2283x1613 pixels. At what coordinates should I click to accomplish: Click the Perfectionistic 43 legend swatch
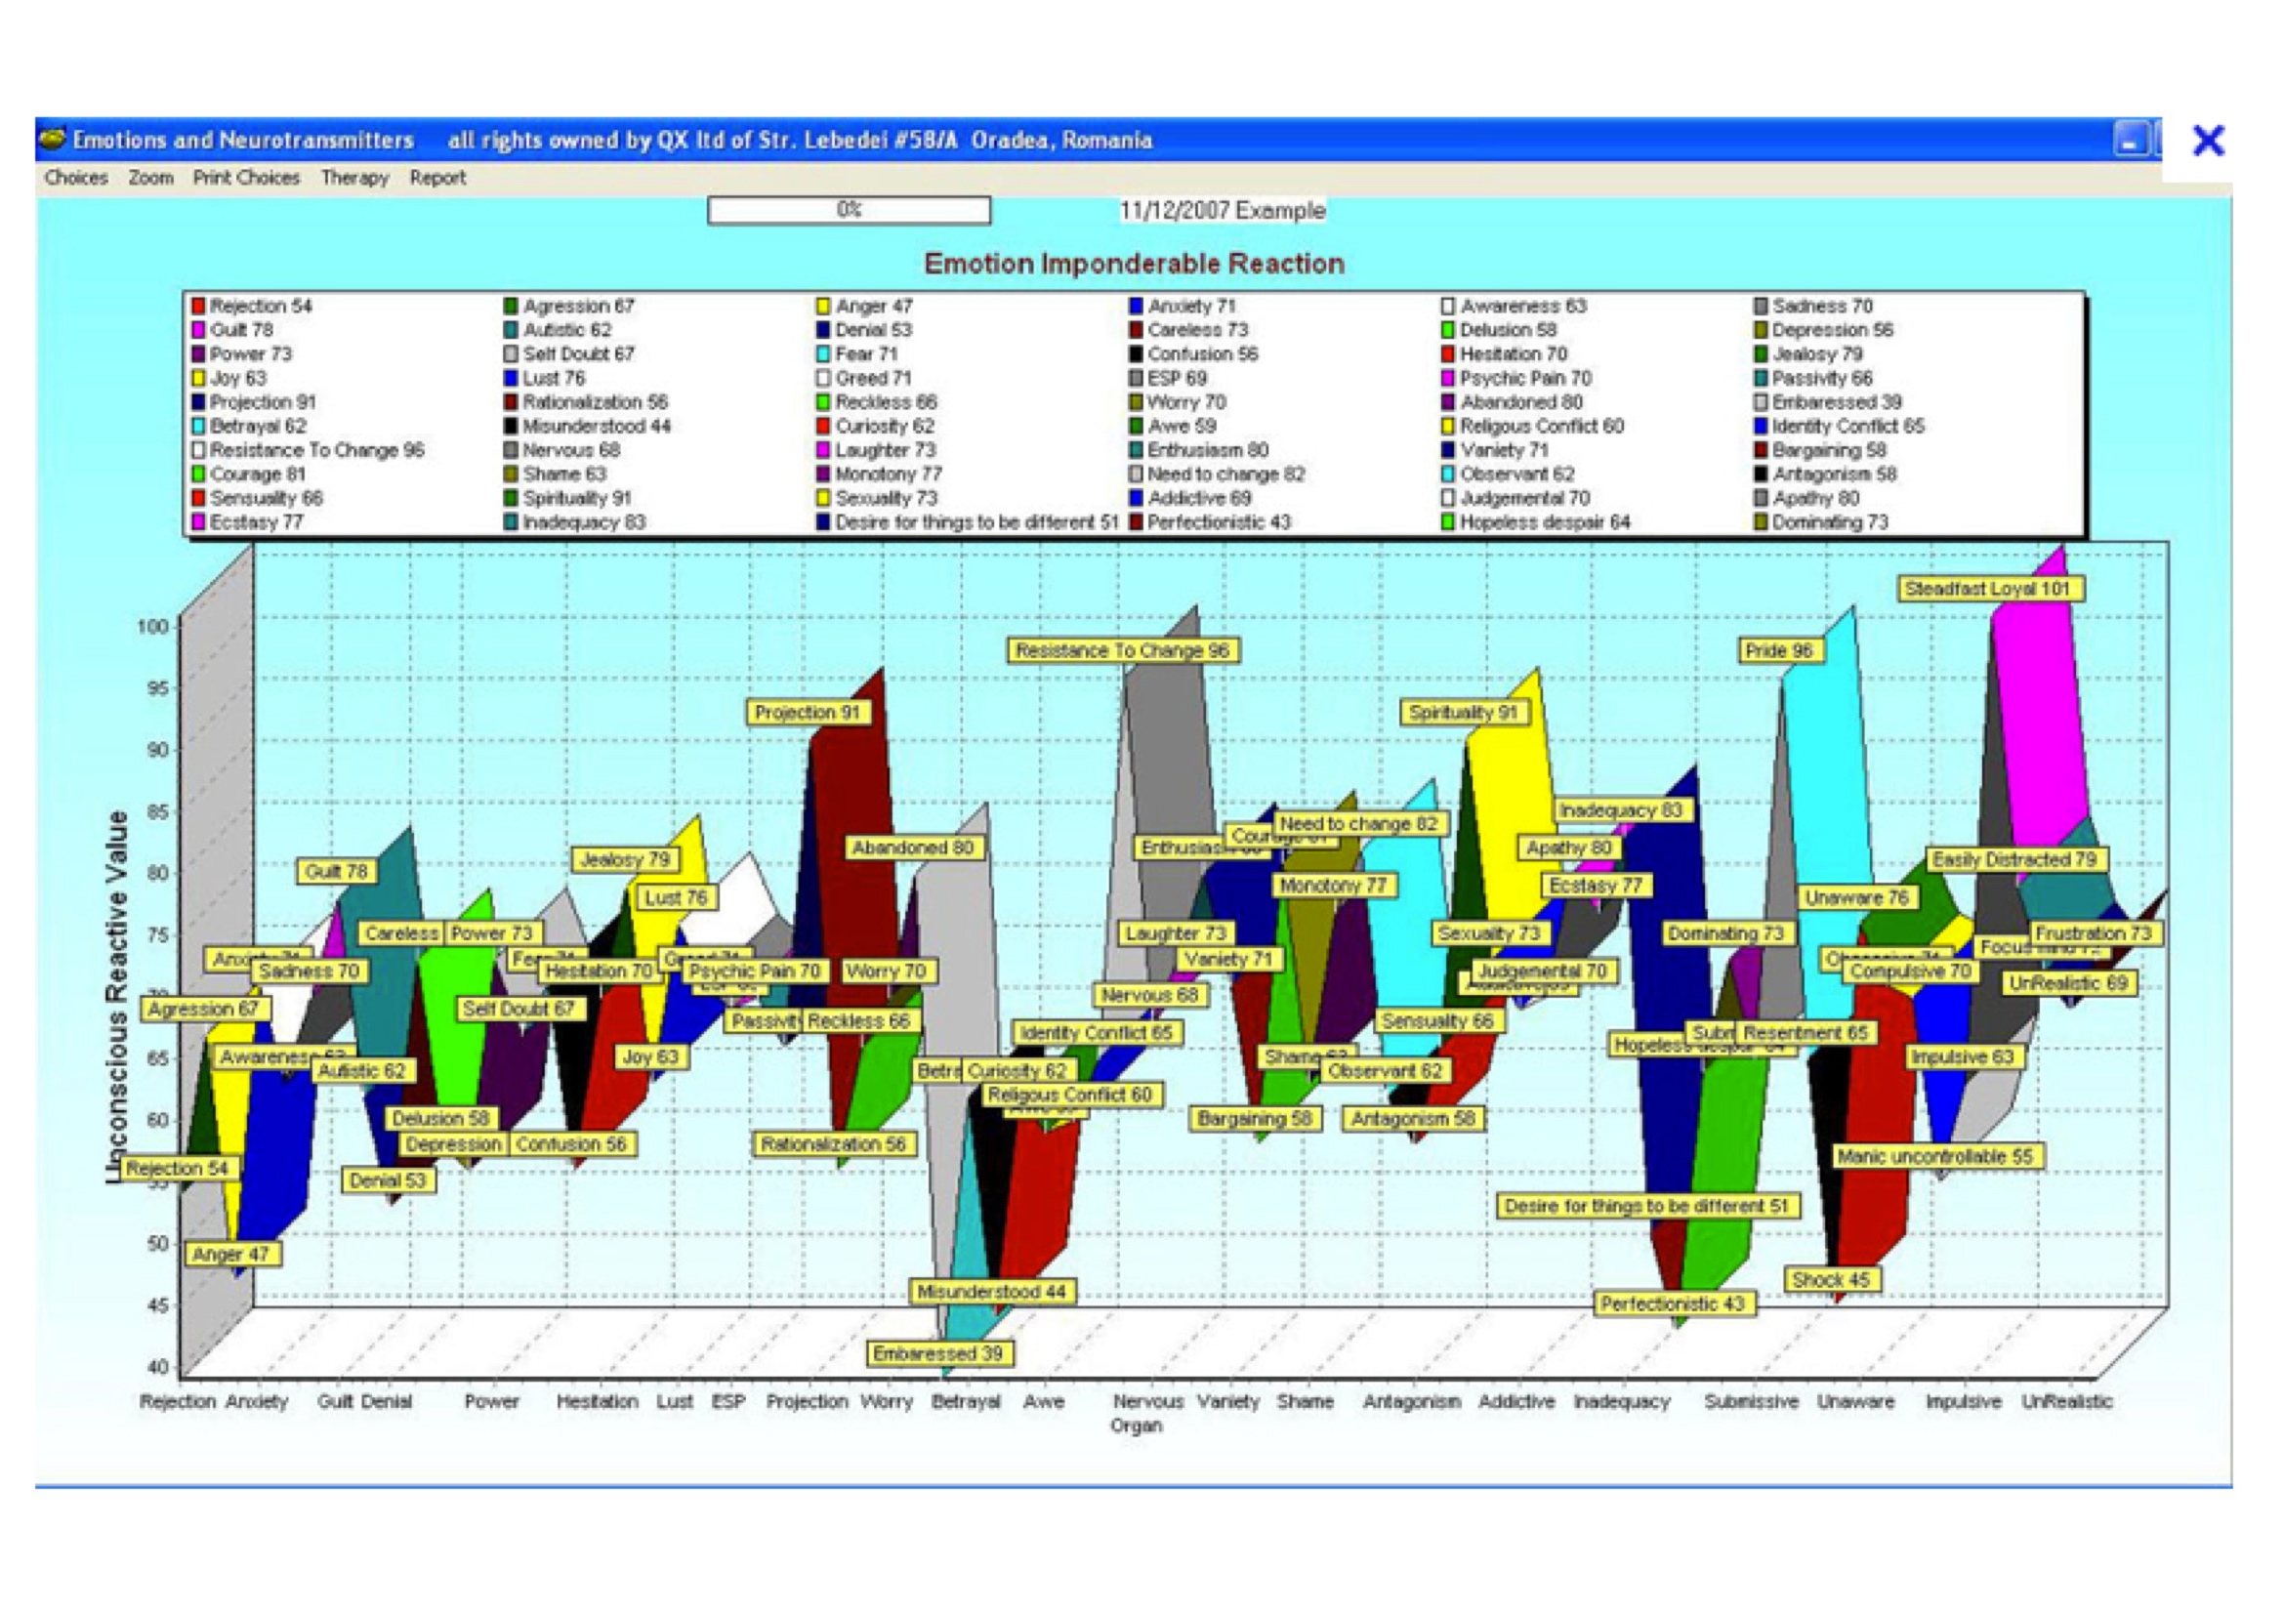[1137, 523]
